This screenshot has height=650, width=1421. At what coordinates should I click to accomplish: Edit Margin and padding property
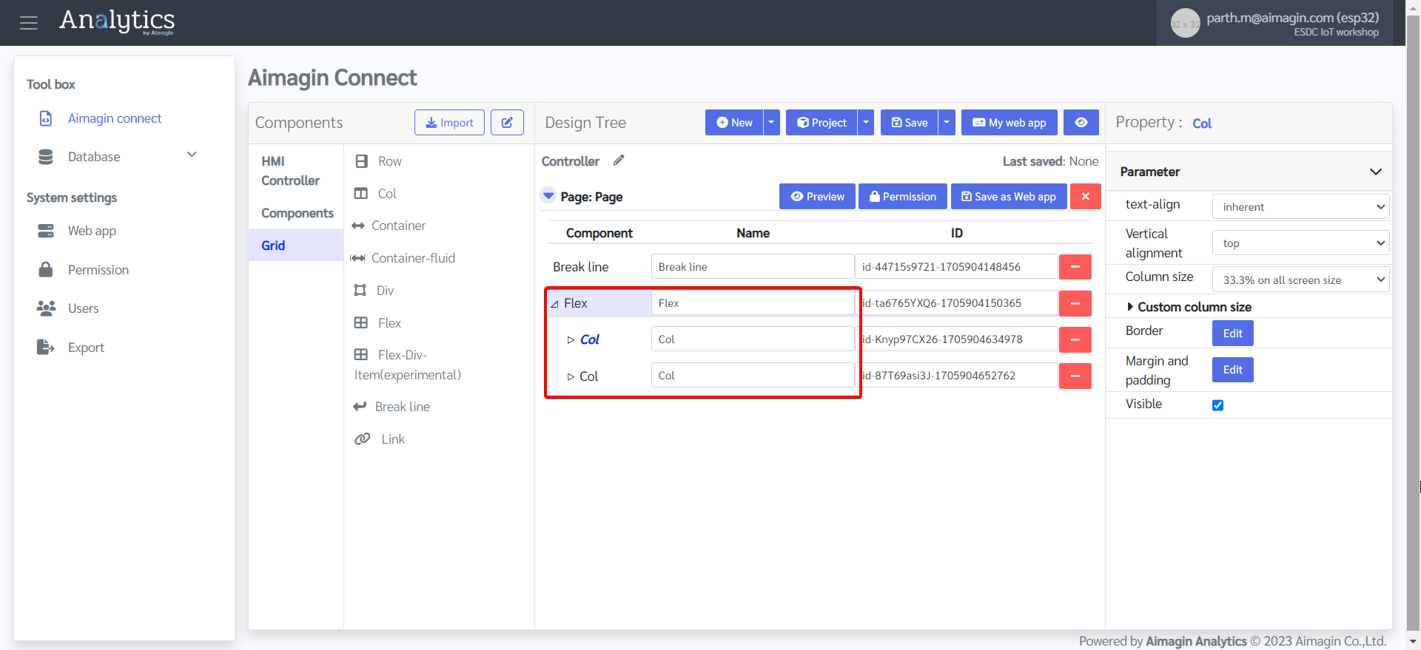[1233, 370]
